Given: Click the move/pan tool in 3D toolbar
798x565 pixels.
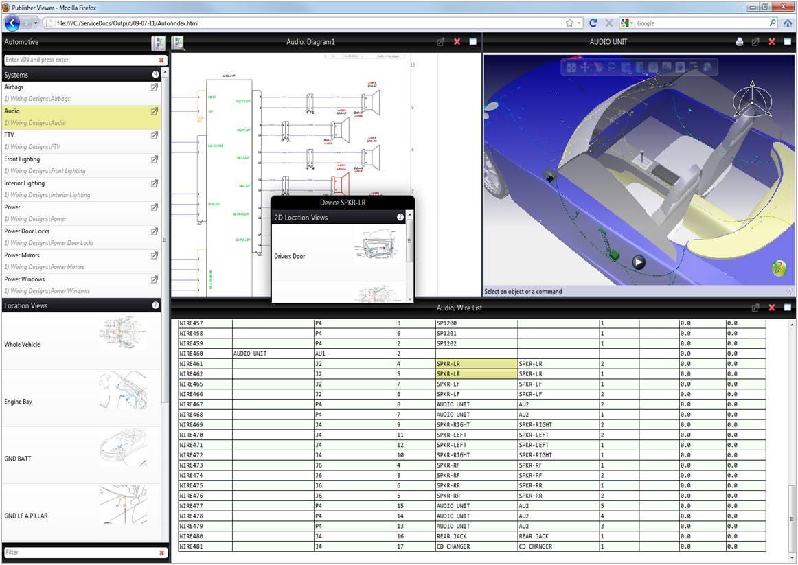Looking at the screenshot, I should coord(585,67).
